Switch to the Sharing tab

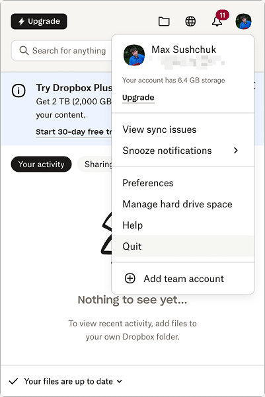95,164
